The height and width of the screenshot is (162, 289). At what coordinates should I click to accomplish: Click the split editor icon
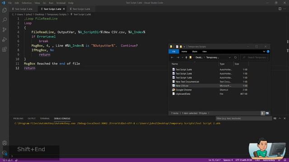click(280, 9)
